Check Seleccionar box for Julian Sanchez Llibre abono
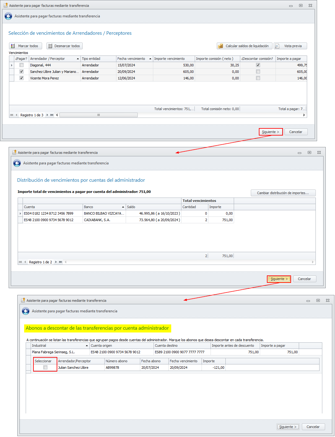Screen dimensions: 335x437 45,368
